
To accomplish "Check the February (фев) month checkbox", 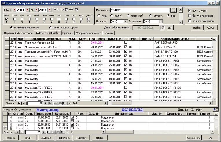I will (14, 19).
